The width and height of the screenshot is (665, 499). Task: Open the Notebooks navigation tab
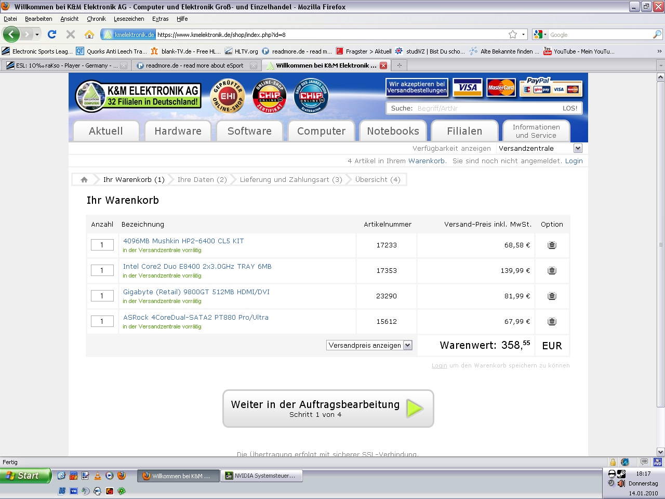pyautogui.click(x=393, y=131)
